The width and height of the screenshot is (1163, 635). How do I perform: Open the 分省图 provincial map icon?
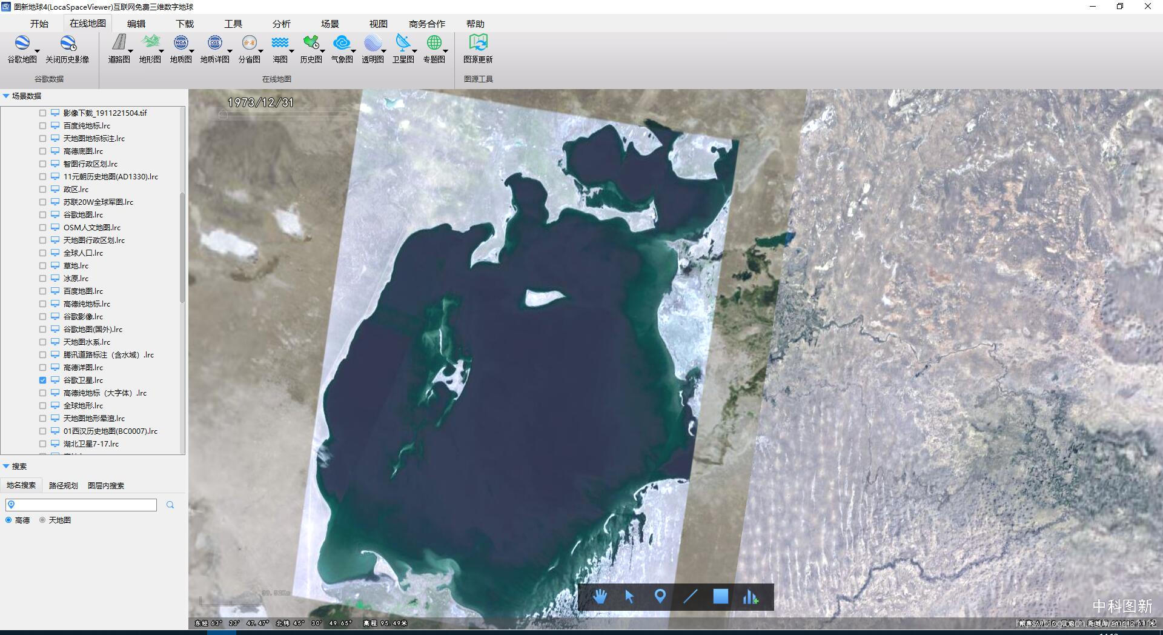click(249, 42)
